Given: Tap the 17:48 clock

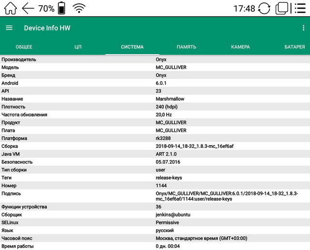Looking at the screenshot, I should click(x=244, y=9).
